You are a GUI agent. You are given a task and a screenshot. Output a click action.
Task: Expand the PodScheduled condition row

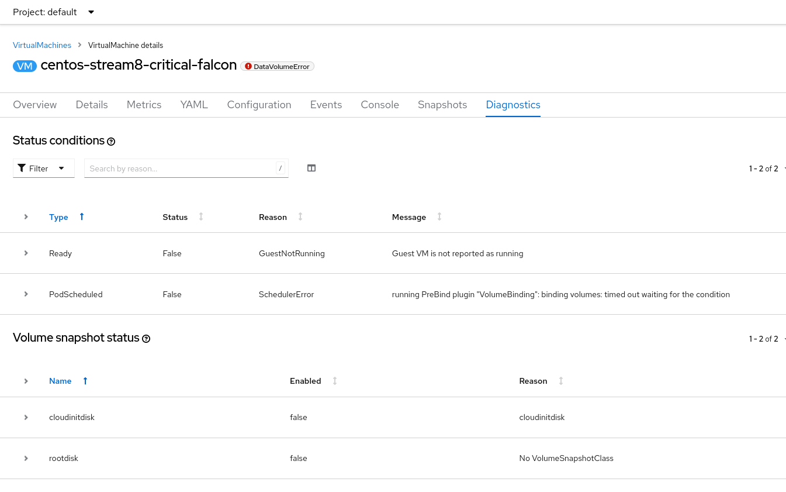[x=26, y=294]
